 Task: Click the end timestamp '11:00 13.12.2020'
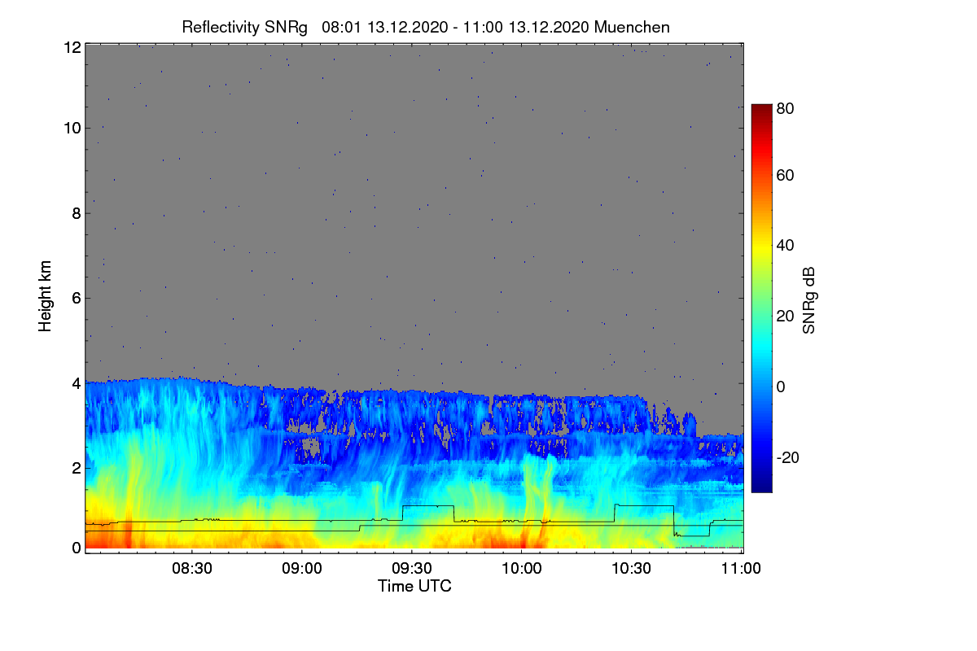pyautogui.click(x=526, y=27)
